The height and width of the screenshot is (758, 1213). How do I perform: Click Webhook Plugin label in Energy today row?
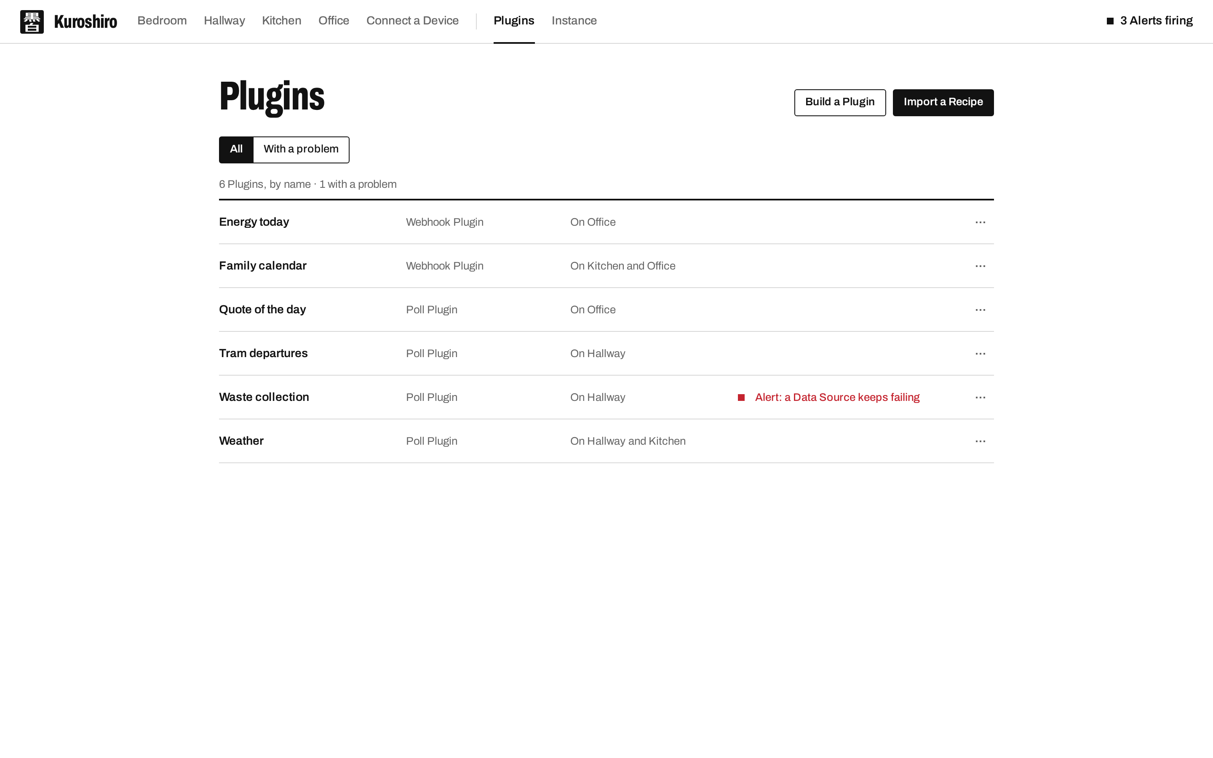[445, 223]
